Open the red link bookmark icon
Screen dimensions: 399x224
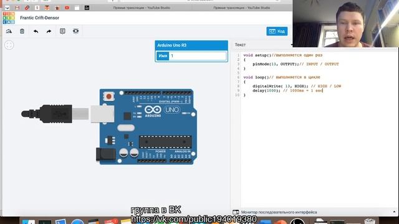(27, 8)
